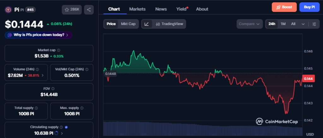Open the Chart tab
Screen dimensions: 323x138
tap(114, 9)
